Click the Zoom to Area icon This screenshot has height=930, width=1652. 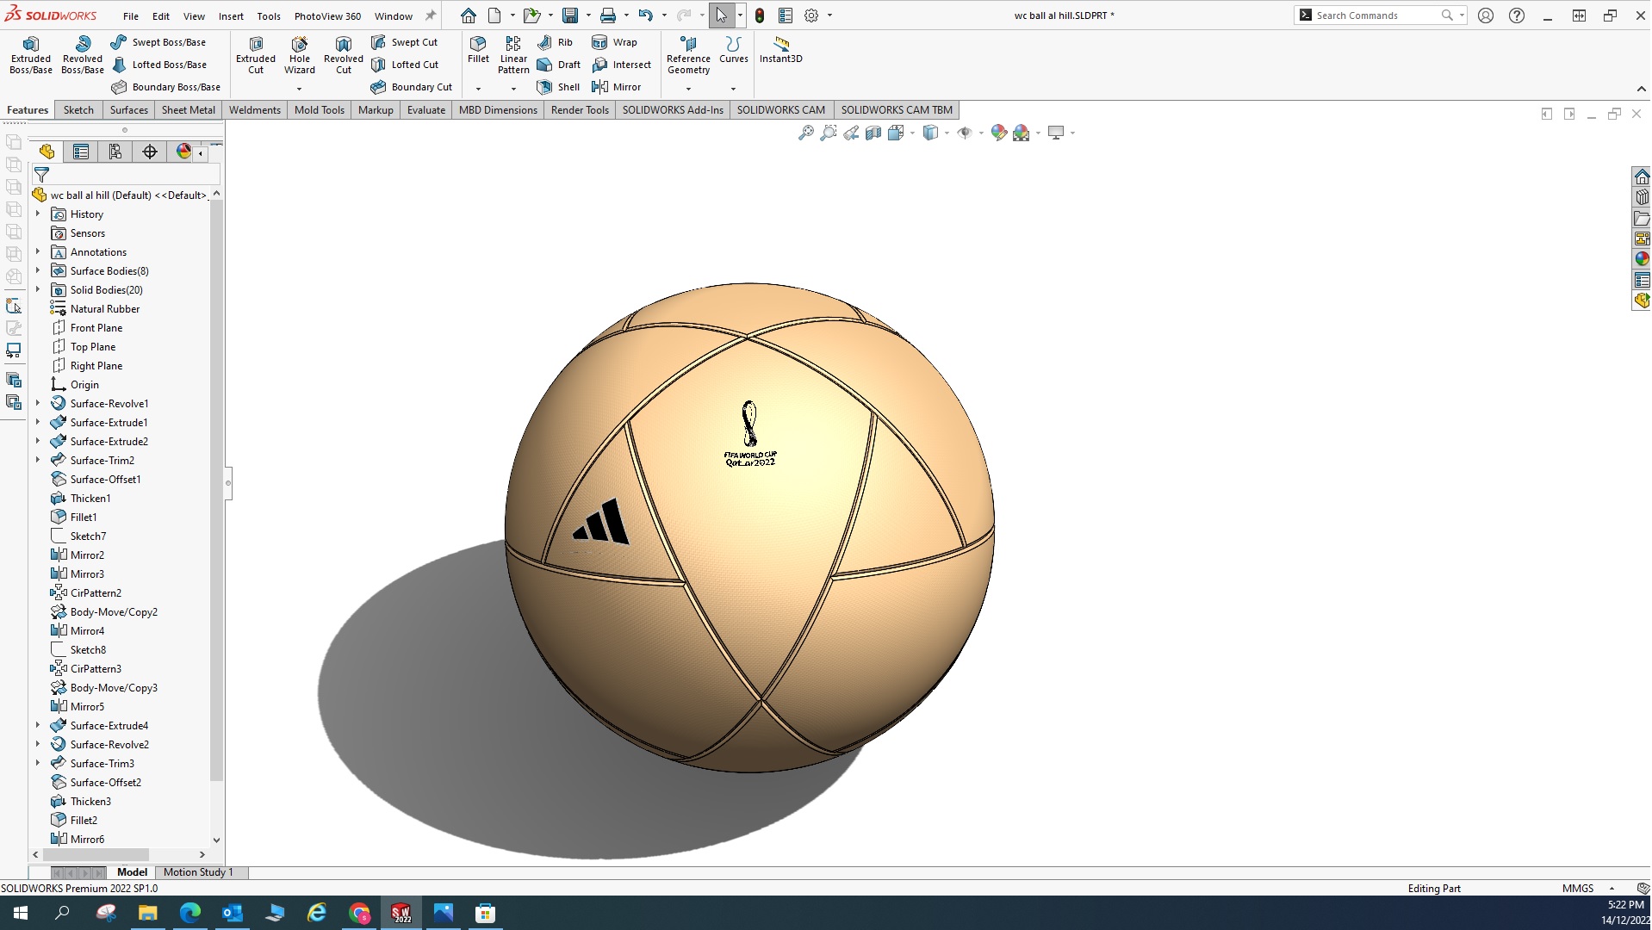tap(828, 133)
